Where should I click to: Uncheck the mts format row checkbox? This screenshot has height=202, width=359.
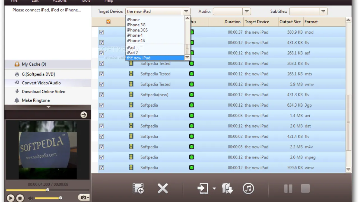click(x=102, y=74)
